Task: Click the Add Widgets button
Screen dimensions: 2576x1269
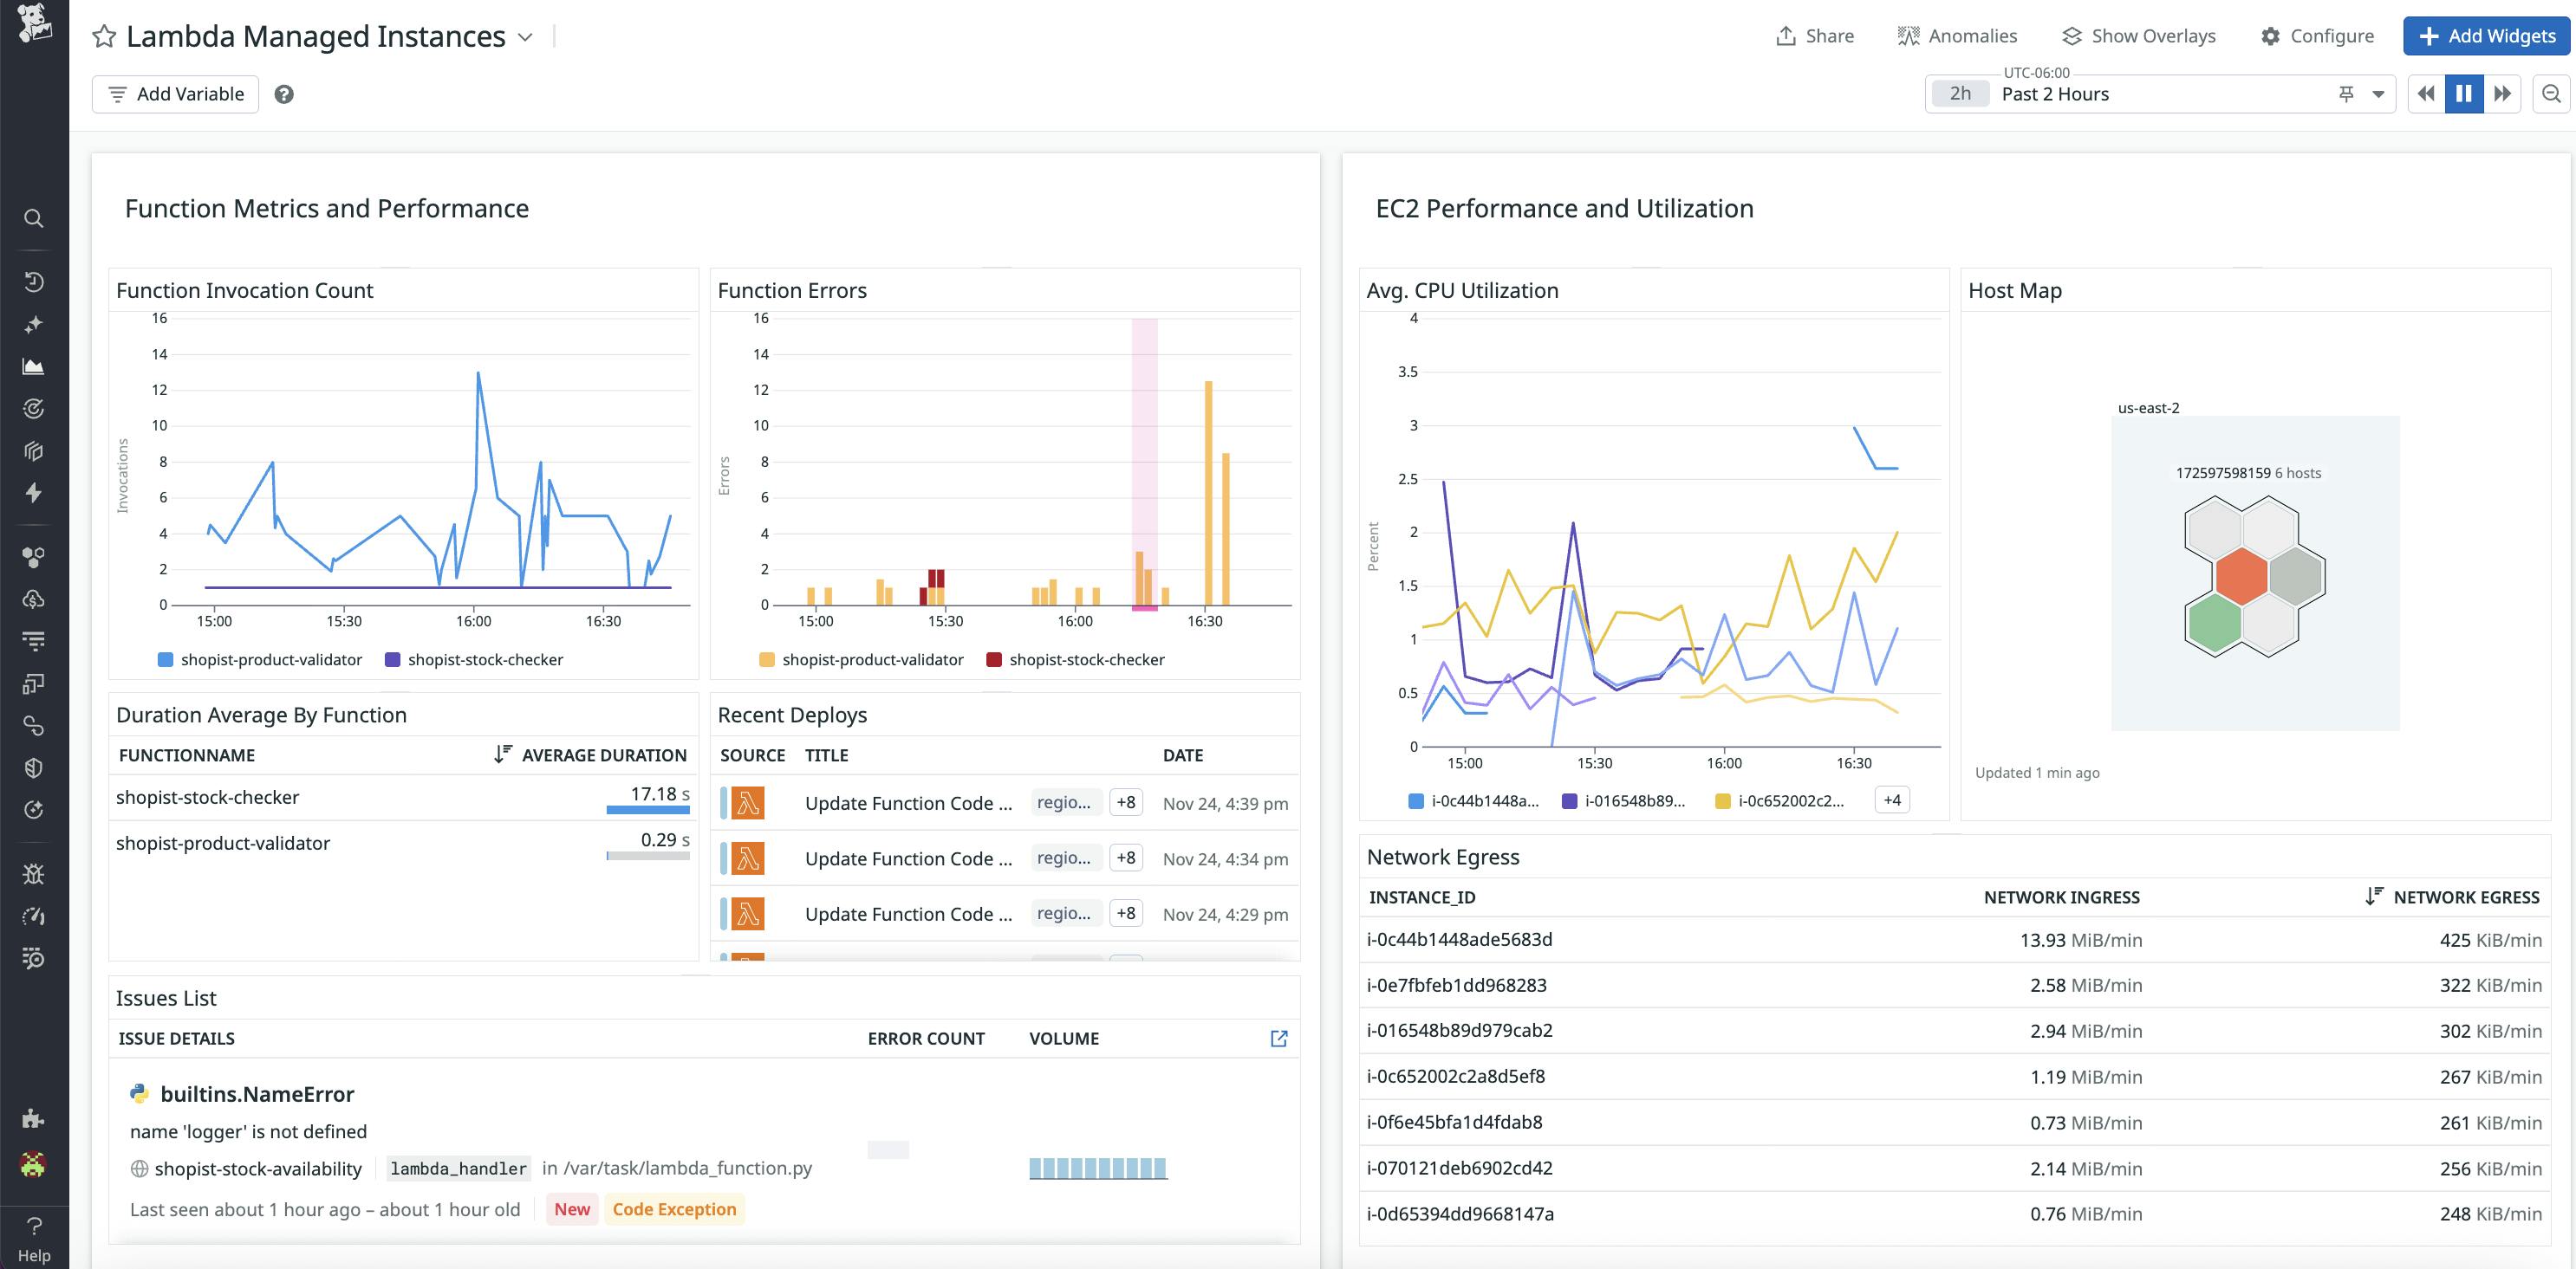Action: click(x=2487, y=35)
